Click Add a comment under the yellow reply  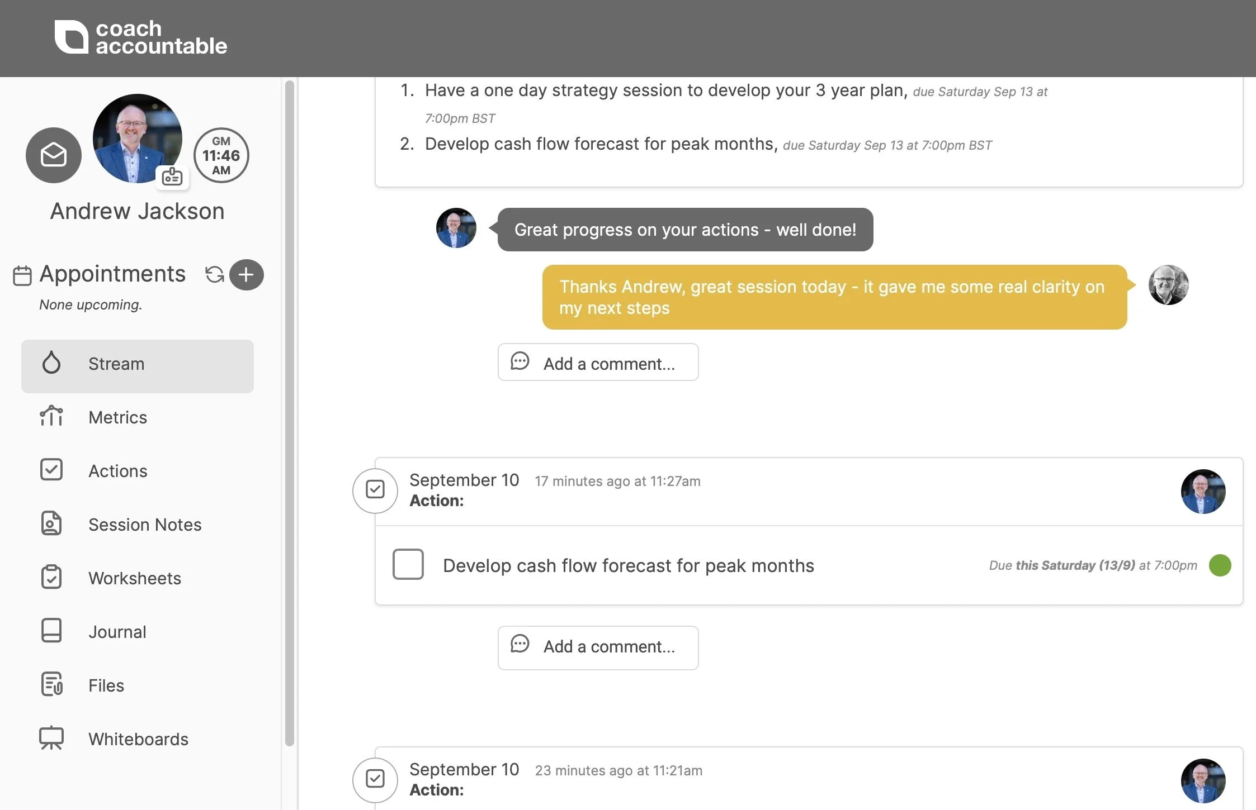(x=598, y=363)
